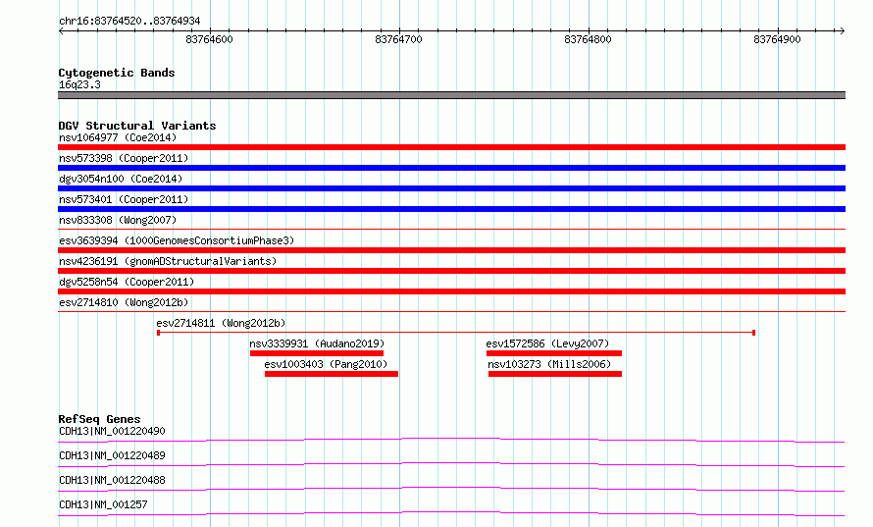
Task: Select the blue bar under dgv3054n100
Action: click(451, 188)
